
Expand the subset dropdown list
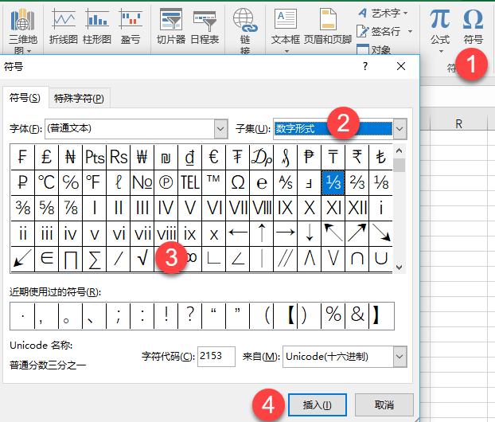click(x=400, y=128)
